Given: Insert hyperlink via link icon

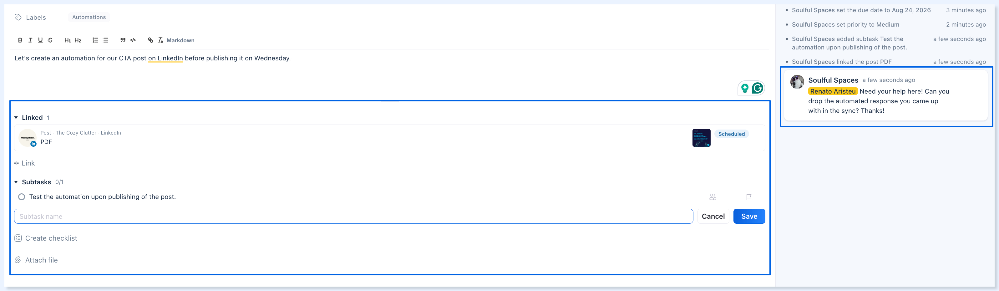Looking at the screenshot, I should tap(150, 40).
